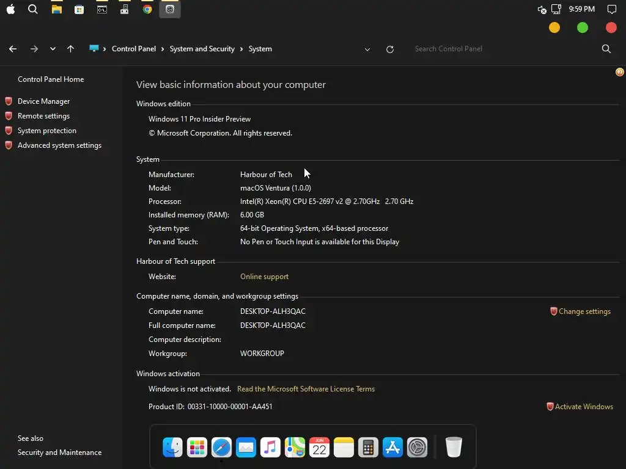Click the green maximize window dot
Image resolution: width=626 pixels, height=469 pixels.
pos(583,27)
